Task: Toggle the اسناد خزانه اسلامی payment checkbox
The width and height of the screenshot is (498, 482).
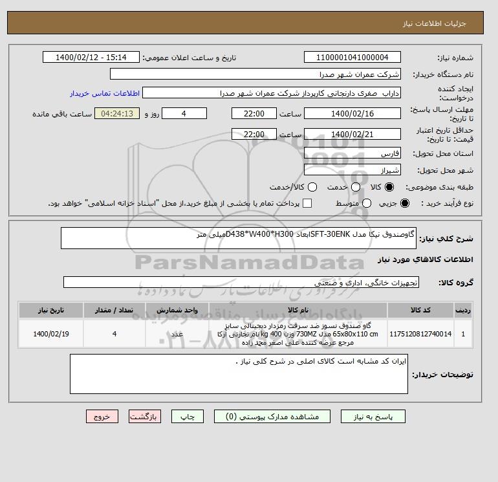Action: [x=307, y=203]
